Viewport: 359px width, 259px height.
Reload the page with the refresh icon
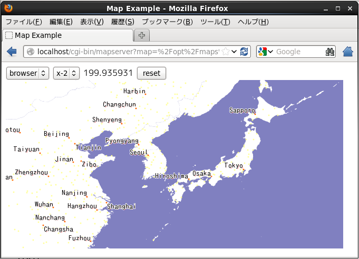point(244,52)
